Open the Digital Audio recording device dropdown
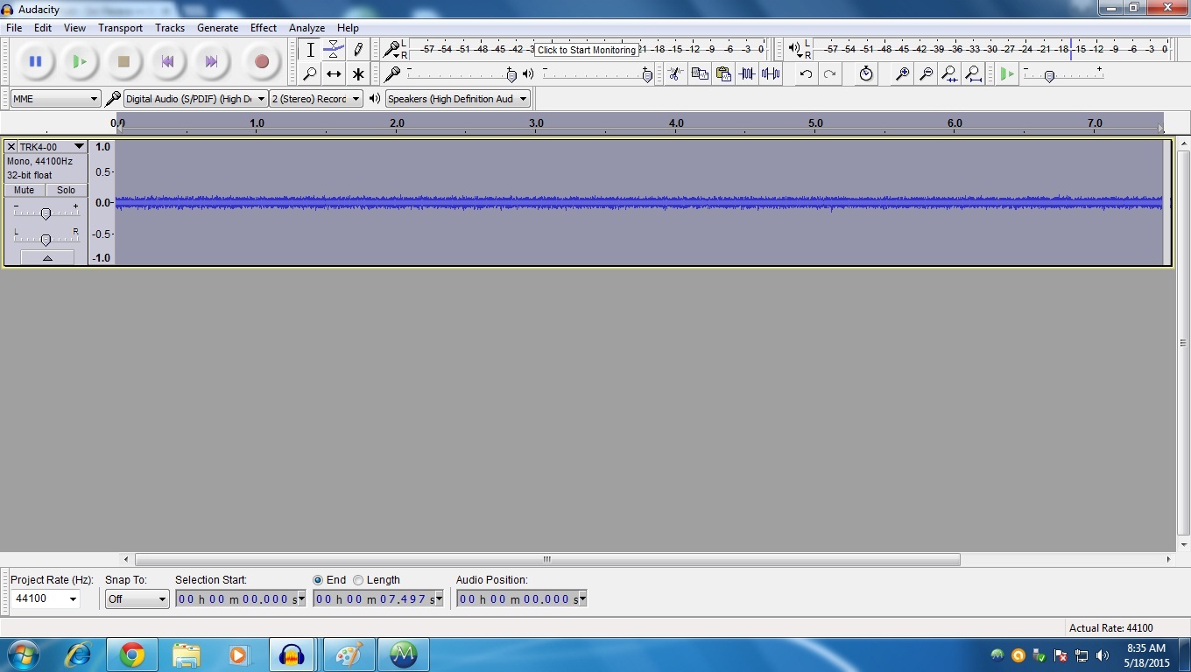1191x672 pixels. pyautogui.click(x=195, y=99)
